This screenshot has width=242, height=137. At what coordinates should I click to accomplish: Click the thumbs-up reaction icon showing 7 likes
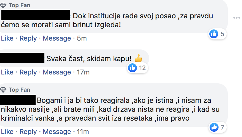(214, 127)
